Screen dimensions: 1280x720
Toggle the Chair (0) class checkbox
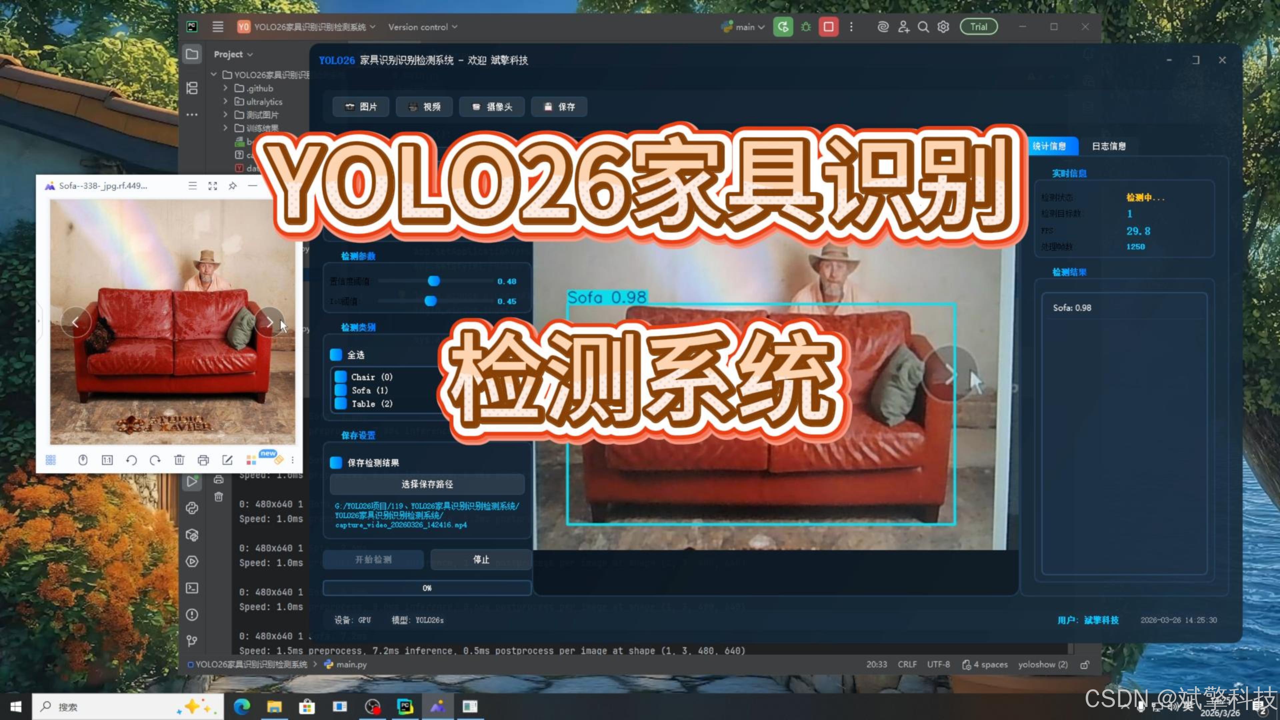point(340,377)
